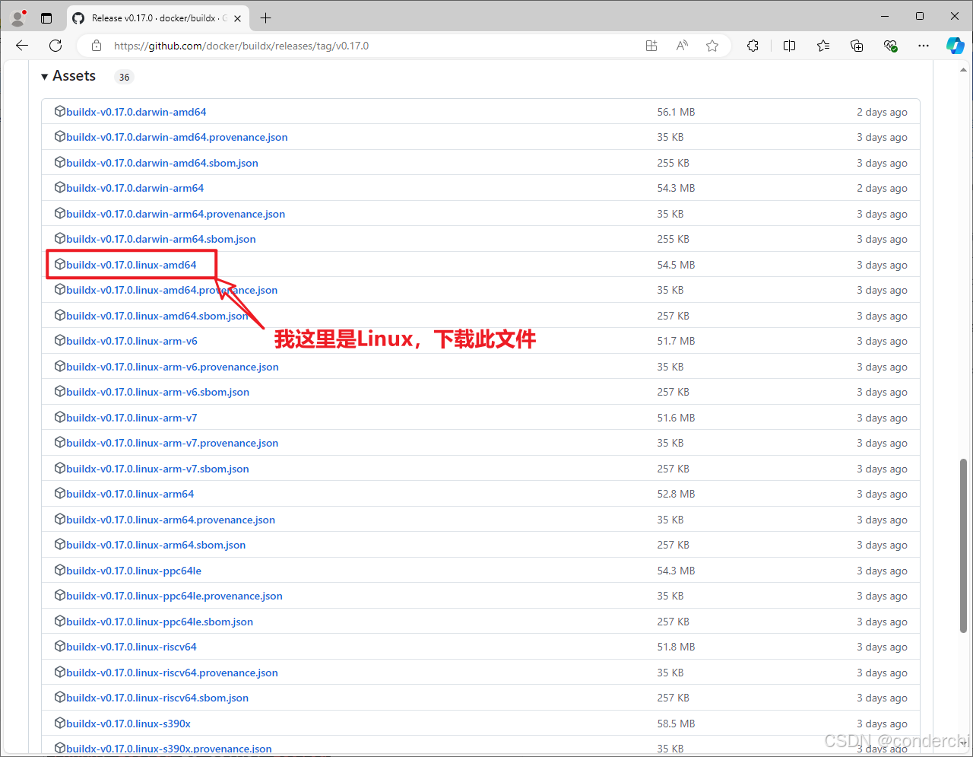Open buildx-v0.17.0.darwin-arm64.provenance.json
This screenshot has width=973, height=757.
pos(176,214)
